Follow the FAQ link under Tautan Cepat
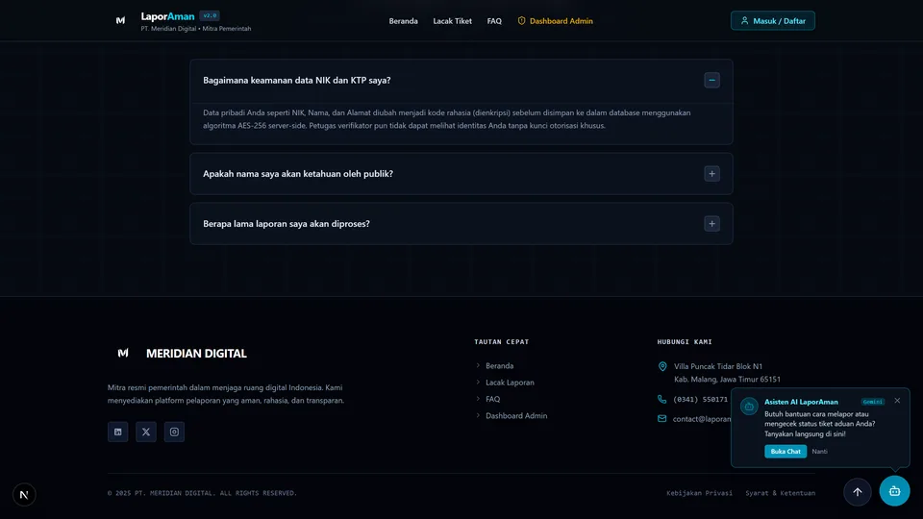This screenshot has width=923, height=519. [492, 399]
